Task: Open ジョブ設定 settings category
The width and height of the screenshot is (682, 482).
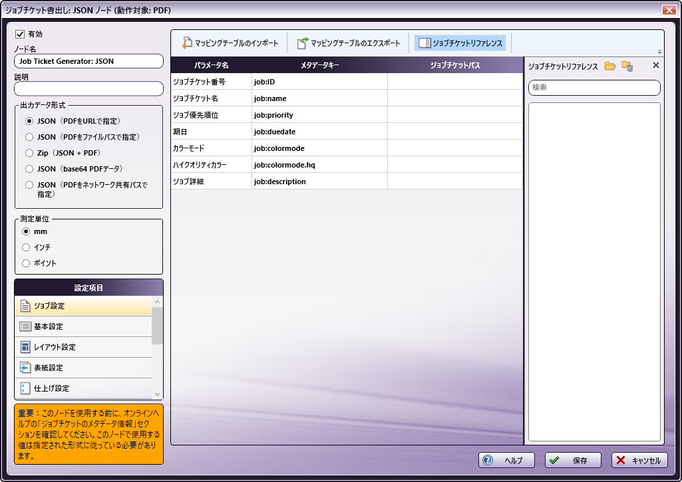Action: click(x=83, y=306)
